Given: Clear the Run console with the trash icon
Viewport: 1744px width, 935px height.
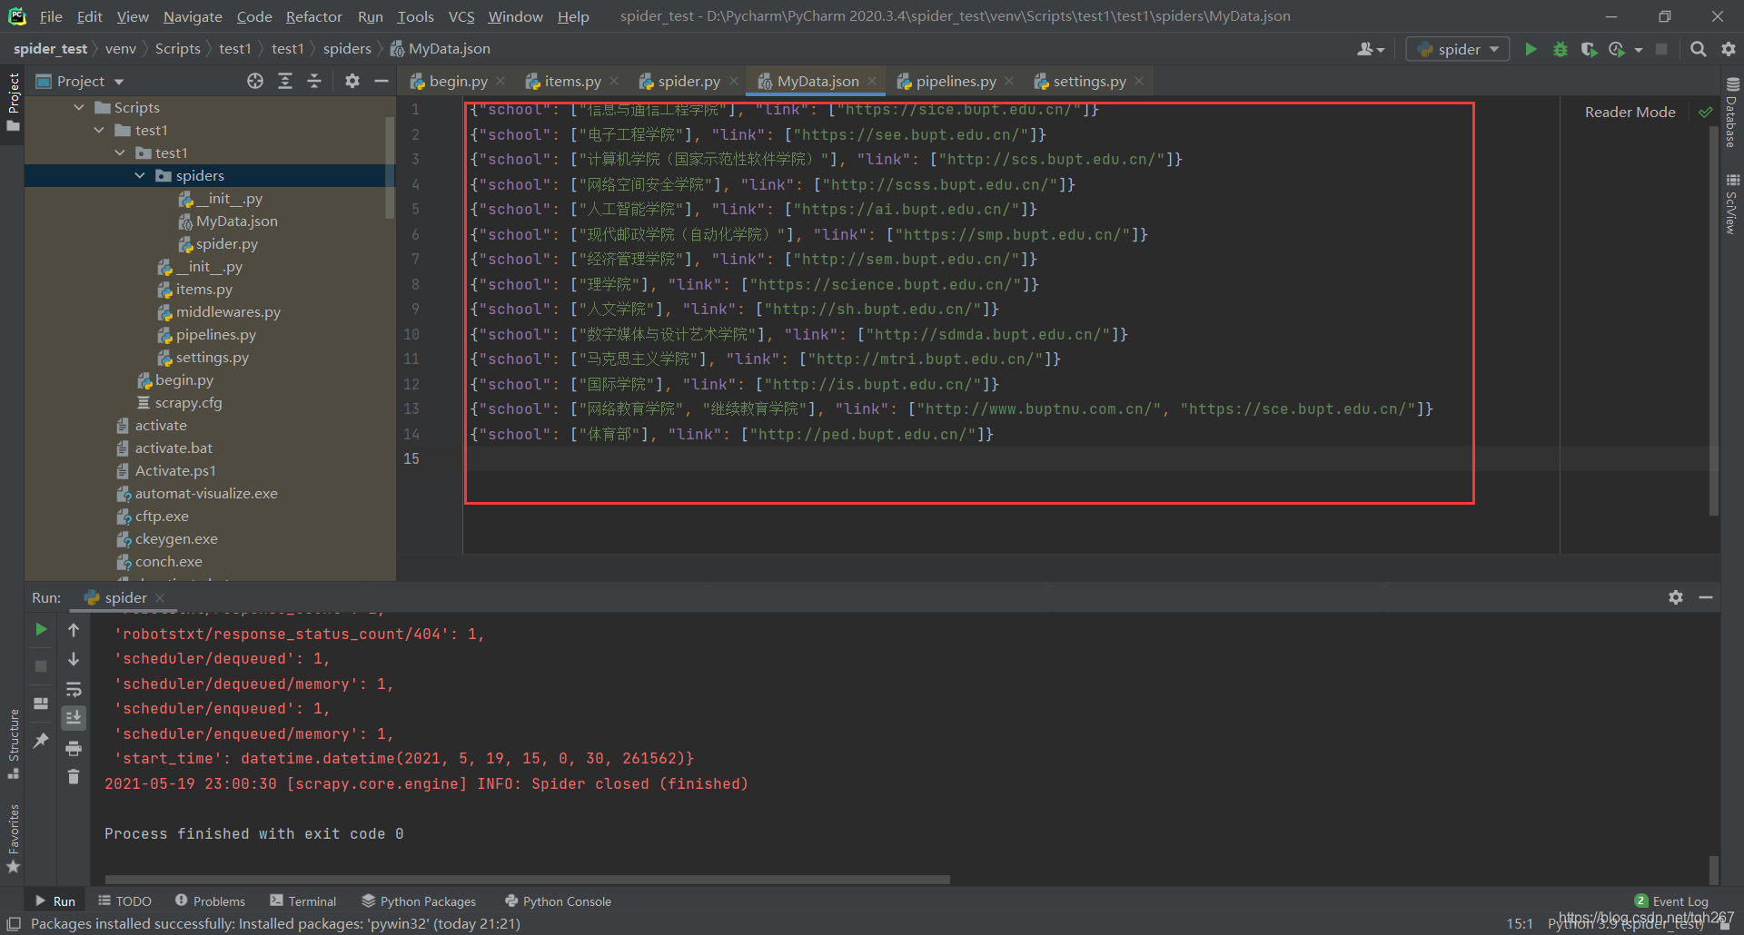Looking at the screenshot, I should pyautogui.click(x=74, y=777).
